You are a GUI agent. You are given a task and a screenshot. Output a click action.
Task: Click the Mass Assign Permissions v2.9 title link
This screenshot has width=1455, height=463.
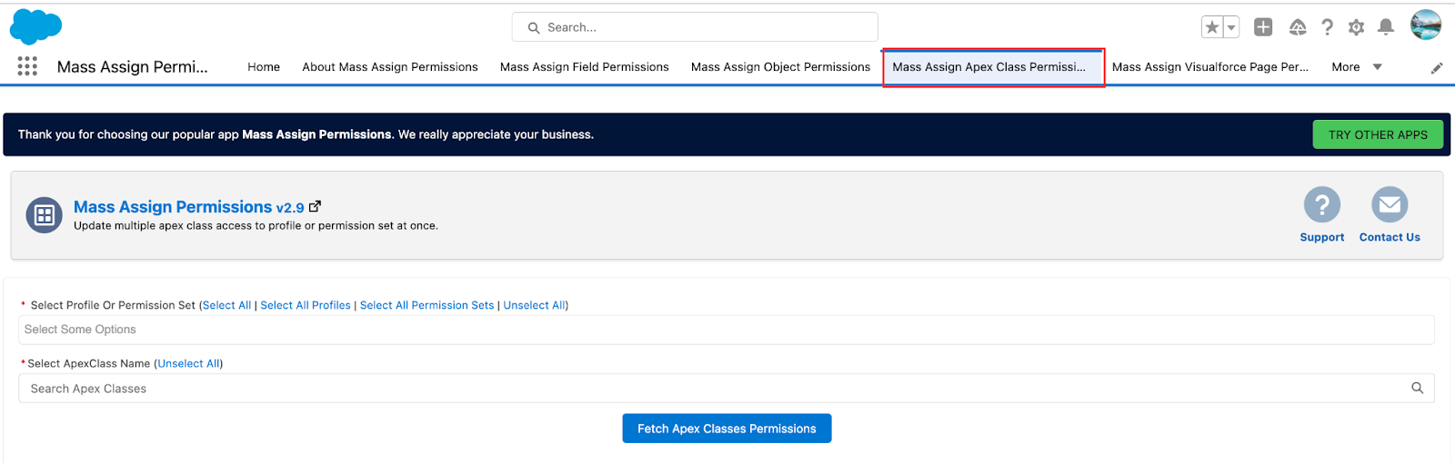[x=188, y=207]
